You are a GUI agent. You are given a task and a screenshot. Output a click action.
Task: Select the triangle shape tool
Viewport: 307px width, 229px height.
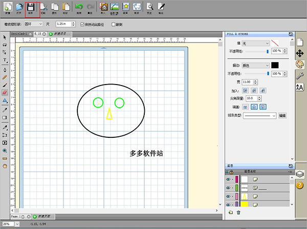pos(5,100)
